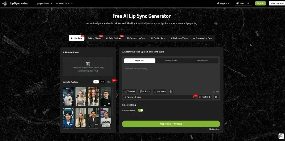Click the supported formats upload area text
Image resolution: width=285 pixels, height=141 pixels.
point(88,68)
